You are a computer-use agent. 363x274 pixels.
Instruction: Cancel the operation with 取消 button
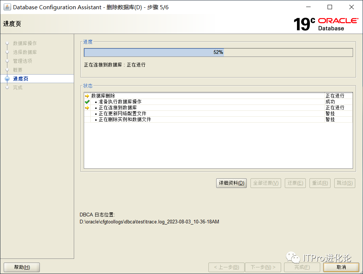(x=341, y=267)
